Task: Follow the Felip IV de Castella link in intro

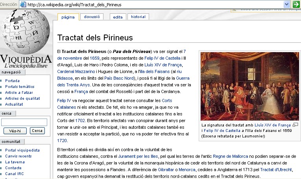Action: 162,58
